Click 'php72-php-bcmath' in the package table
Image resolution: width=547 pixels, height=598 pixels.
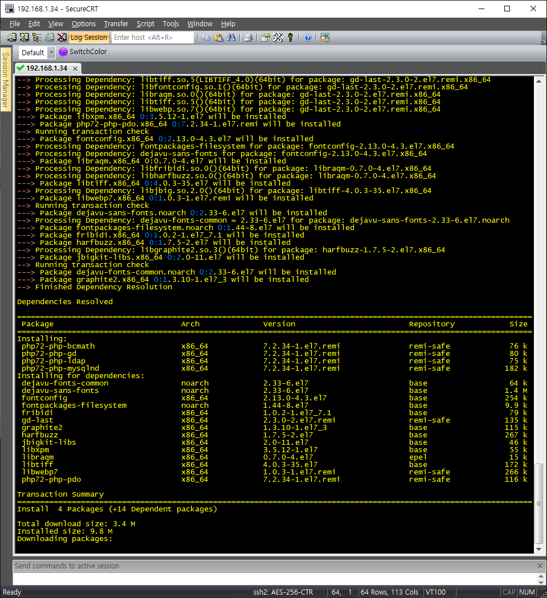point(58,346)
